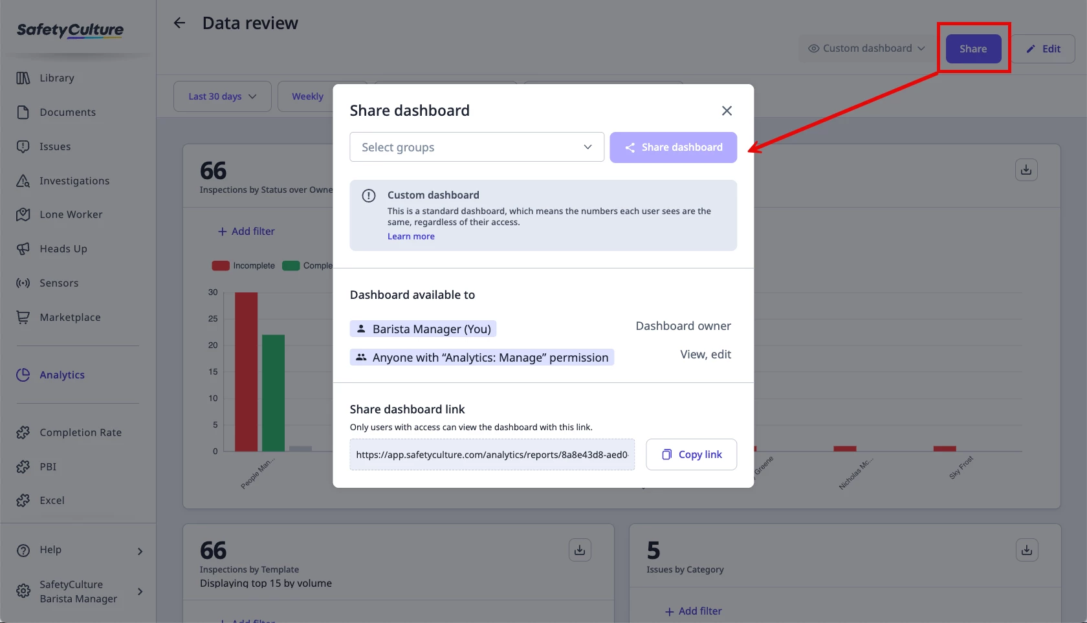The width and height of the screenshot is (1087, 623).
Task: Toggle the Complete green legend swatch
Action: point(291,266)
